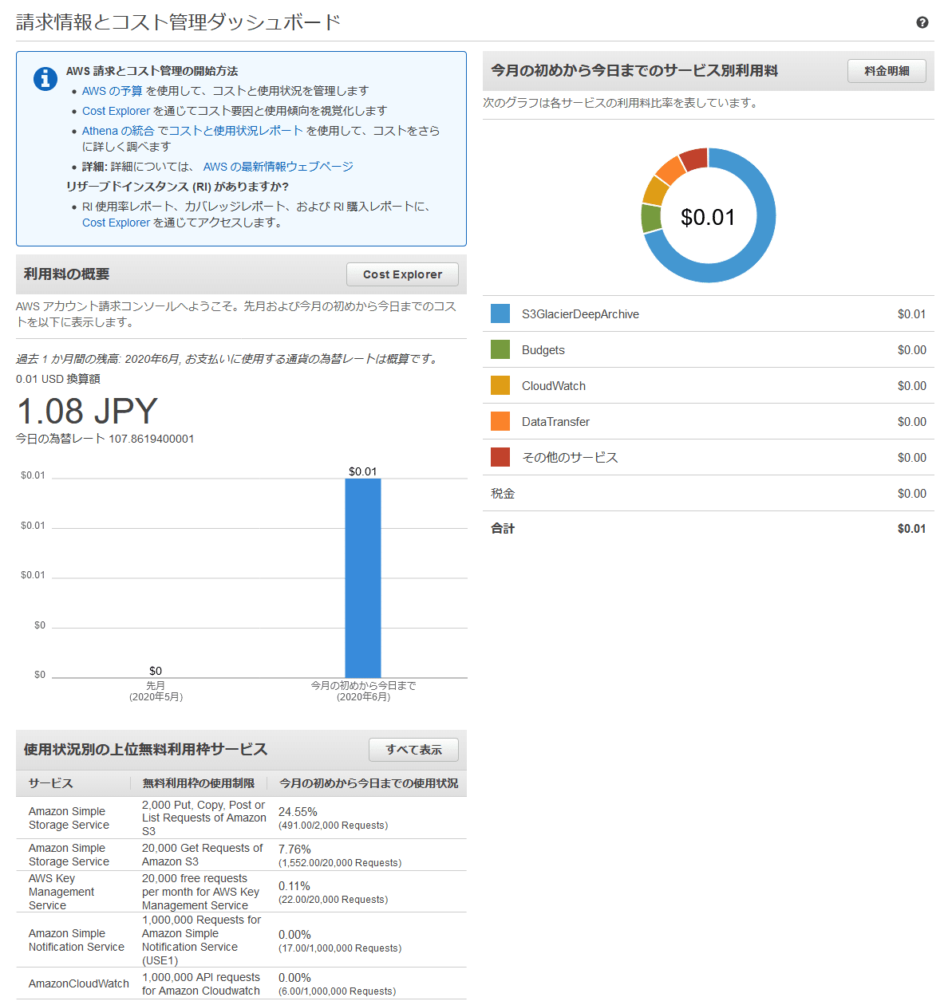Select the AWS Key Management Service row

coord(241,892)
